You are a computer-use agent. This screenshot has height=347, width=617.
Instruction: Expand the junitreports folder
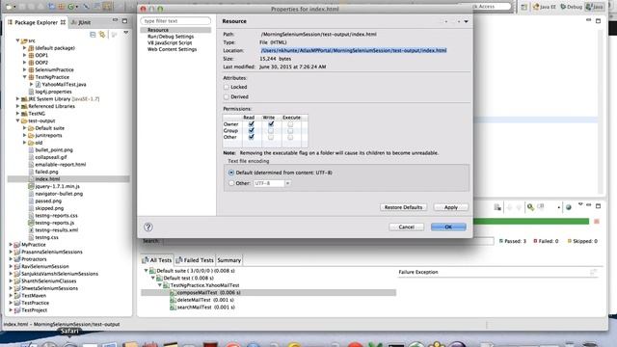25,135
